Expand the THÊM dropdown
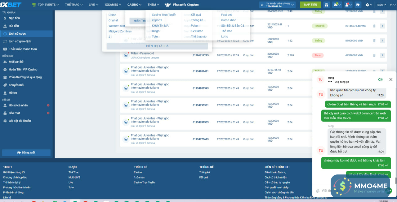This screenshot has height=202, width=397. (x=154, y=5)
